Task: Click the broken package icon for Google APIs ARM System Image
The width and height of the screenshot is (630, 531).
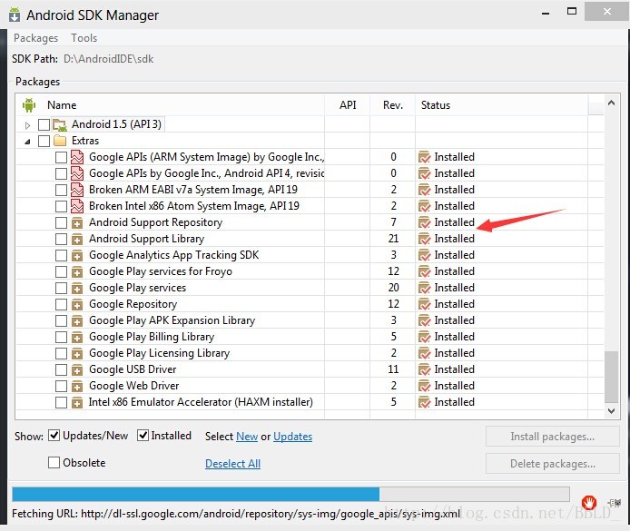Action: pyautogui.click(x=77, y=157)
